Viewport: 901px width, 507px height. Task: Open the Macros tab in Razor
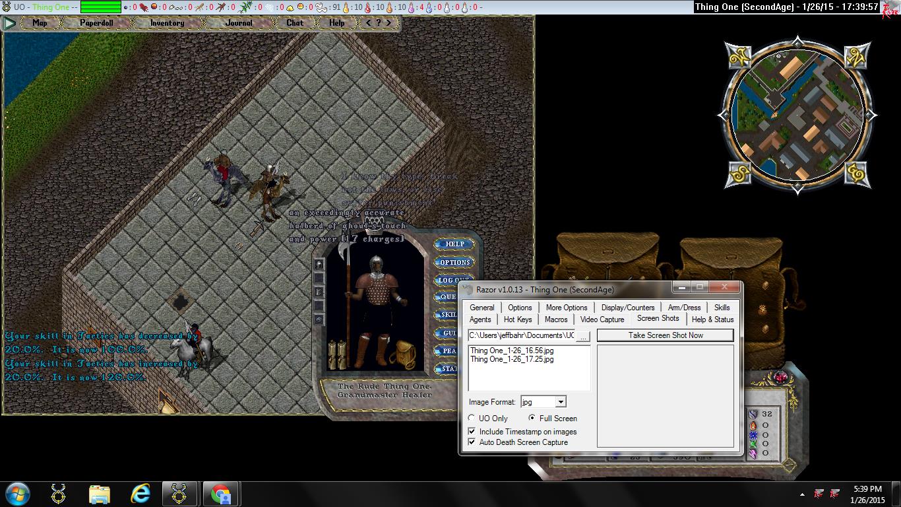556,320
